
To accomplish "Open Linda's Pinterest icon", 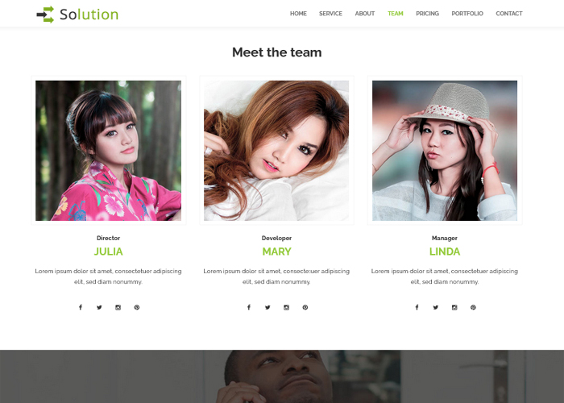I will (x=473, y=307).
